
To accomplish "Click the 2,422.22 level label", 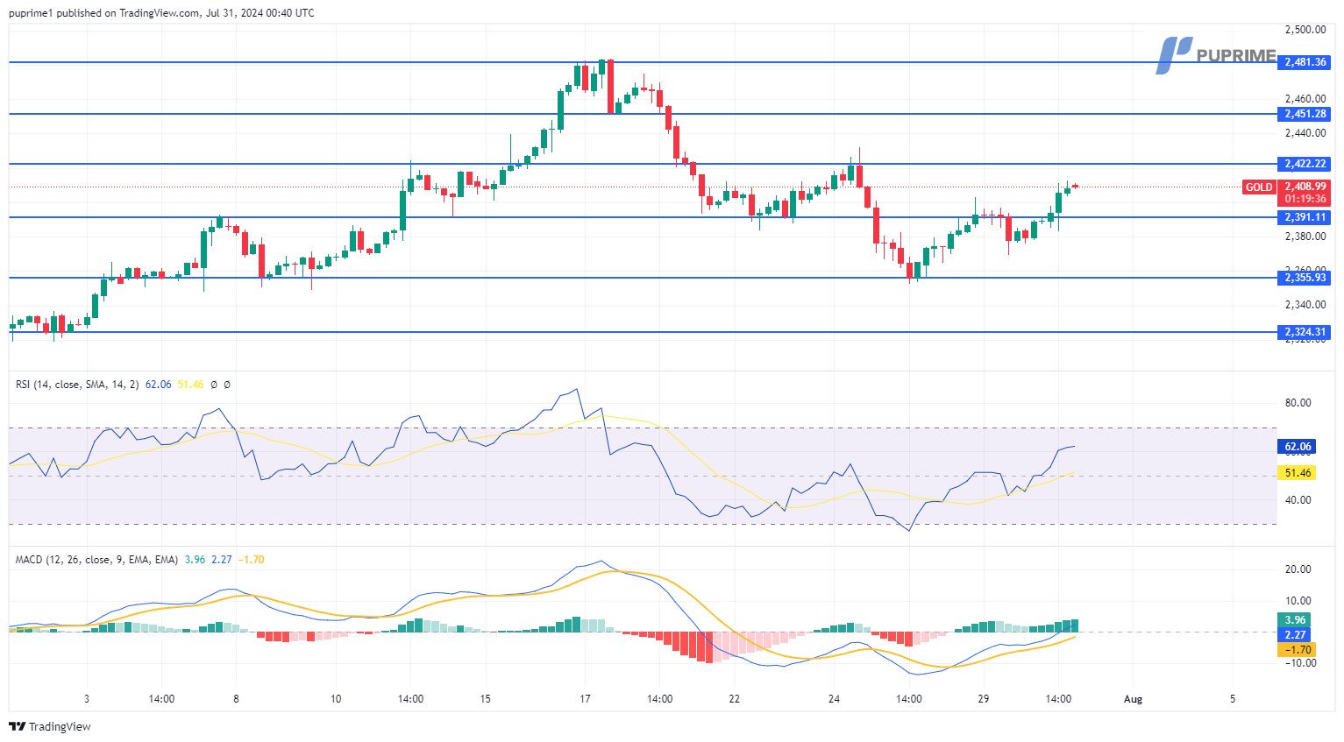I will click(1305, 164).
